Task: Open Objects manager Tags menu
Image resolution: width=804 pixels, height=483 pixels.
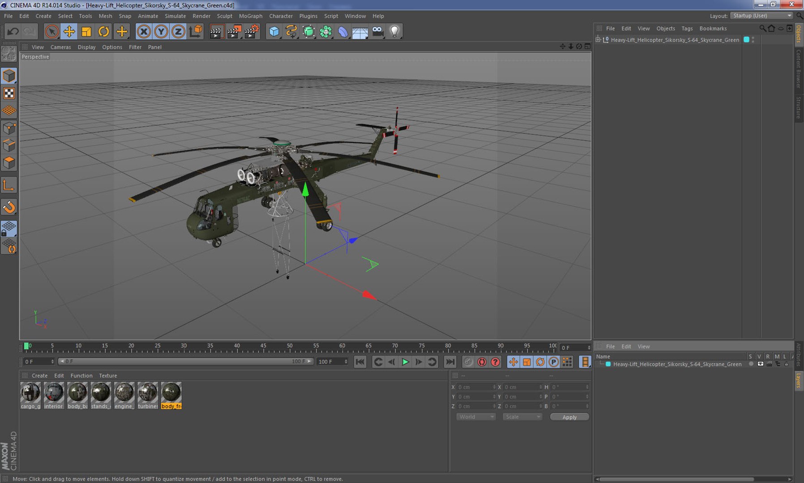Action: (x=687, y=28)
